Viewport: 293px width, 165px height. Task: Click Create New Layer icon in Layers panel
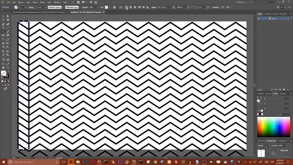pyautogui.click(x=284, y=90)
